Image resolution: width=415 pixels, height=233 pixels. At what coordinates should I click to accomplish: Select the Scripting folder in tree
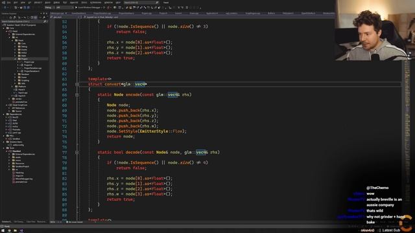[23, 80]
